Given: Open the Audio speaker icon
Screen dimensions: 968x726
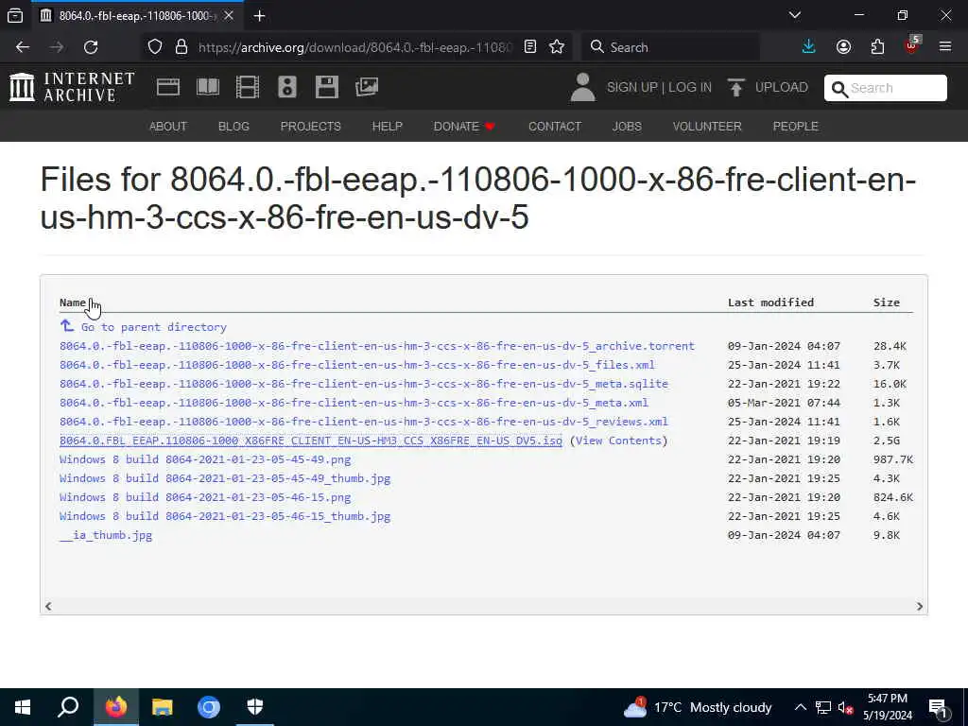Looking at the screenshot, I should coord(287,87).
